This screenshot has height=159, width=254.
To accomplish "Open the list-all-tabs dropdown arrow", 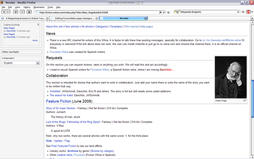I will [x=252, y=19].
